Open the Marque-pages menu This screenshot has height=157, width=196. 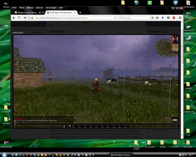click(51, 8)
